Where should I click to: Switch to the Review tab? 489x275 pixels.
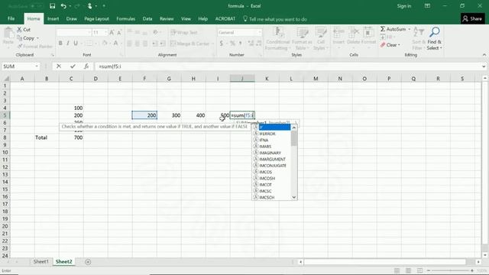click(x=167, y=18)
